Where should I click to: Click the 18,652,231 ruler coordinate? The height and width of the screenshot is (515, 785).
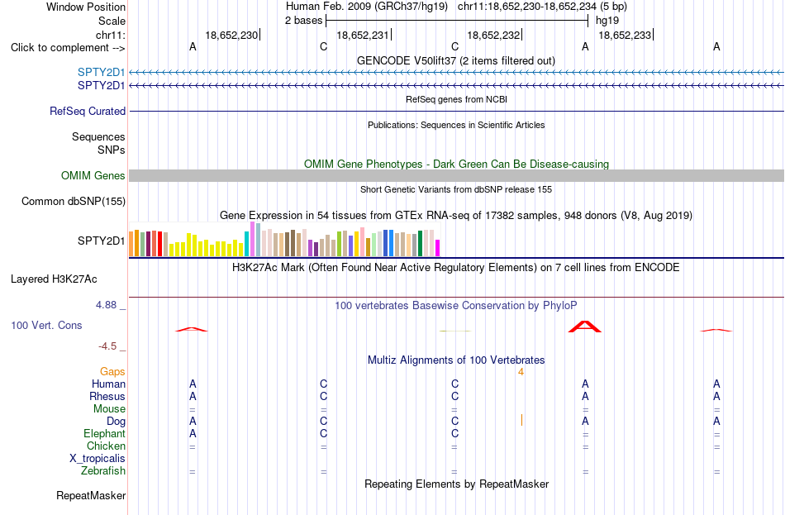363,35
